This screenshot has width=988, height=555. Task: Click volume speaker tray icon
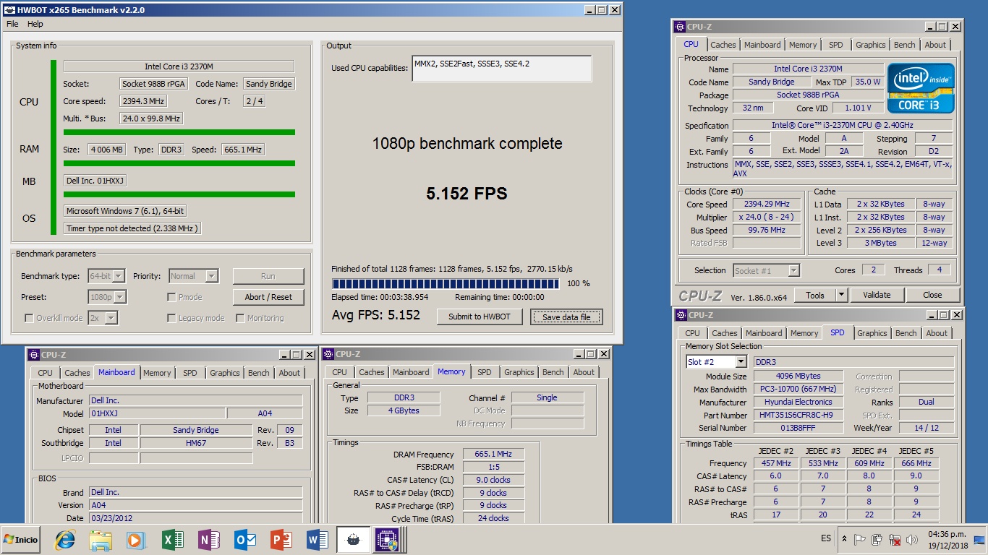point(911,539)
